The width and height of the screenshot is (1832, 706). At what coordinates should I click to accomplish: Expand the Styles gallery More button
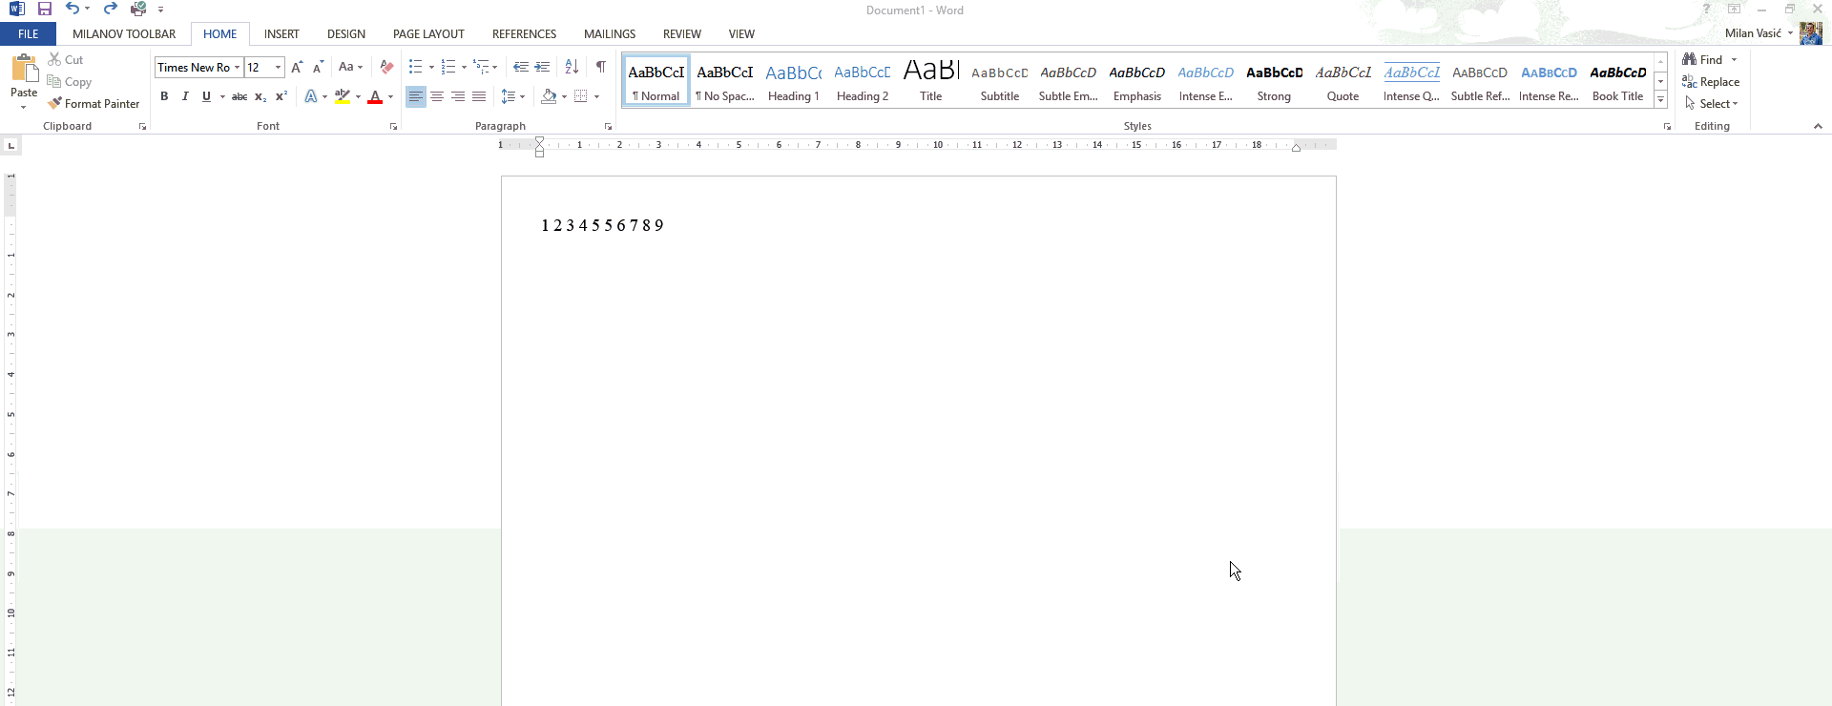pyautogui.click(x=1661, y=99)
